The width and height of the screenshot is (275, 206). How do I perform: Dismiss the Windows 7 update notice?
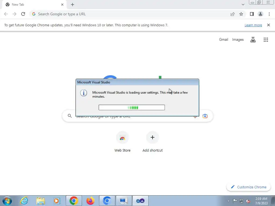(269, 25)
